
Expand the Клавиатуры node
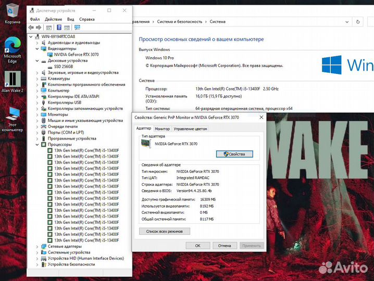(37, 79)
